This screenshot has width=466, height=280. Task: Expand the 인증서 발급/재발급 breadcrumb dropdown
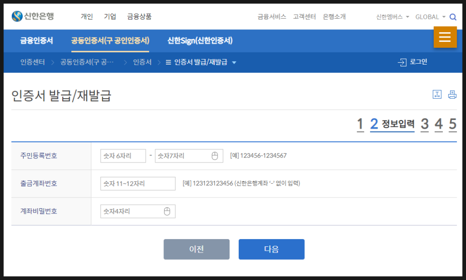[234, 62]
